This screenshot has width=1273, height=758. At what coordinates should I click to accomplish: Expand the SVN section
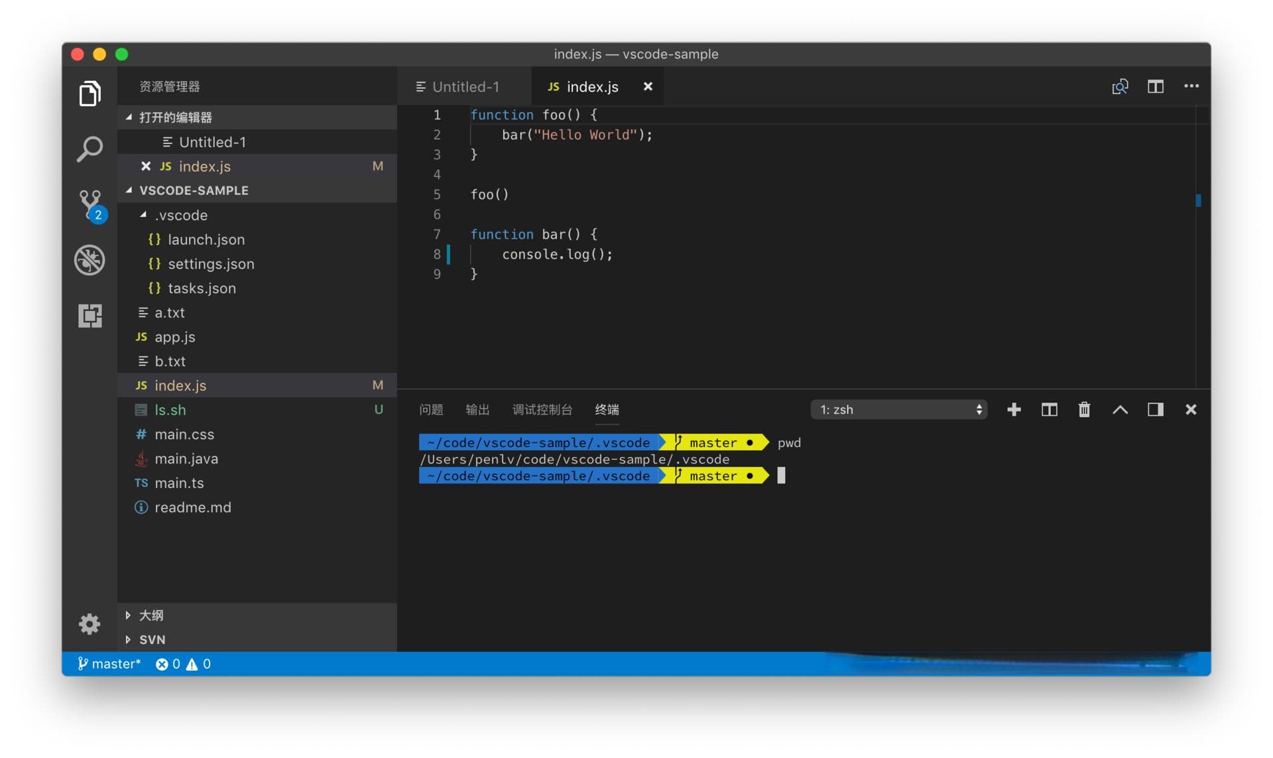(257, 639)
